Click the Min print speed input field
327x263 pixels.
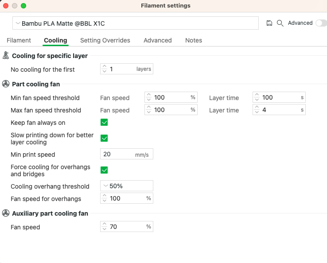127,154
